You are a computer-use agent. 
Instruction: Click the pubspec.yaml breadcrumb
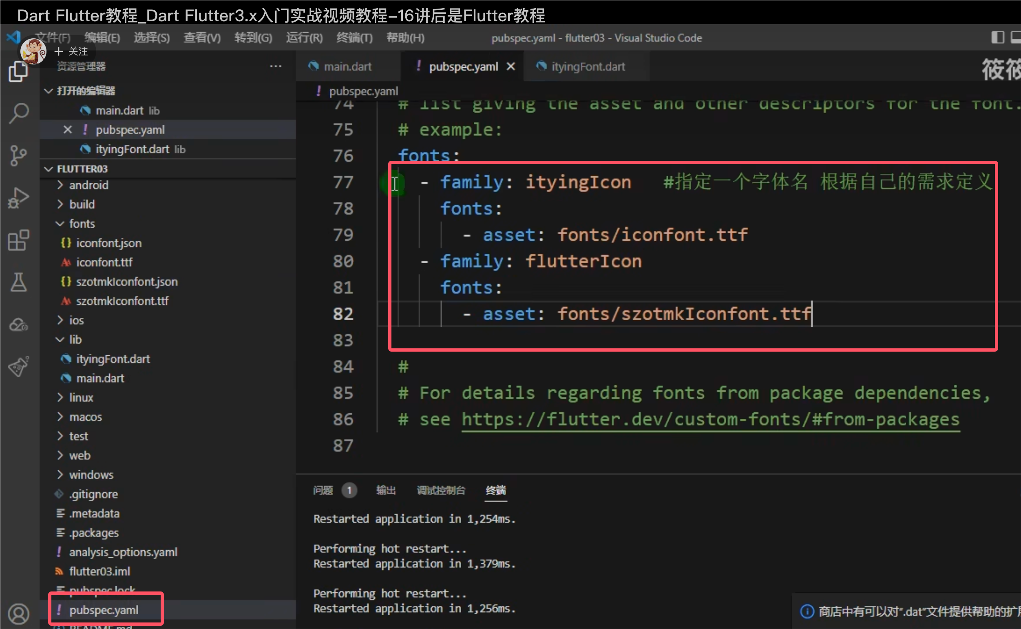point(363,91)
